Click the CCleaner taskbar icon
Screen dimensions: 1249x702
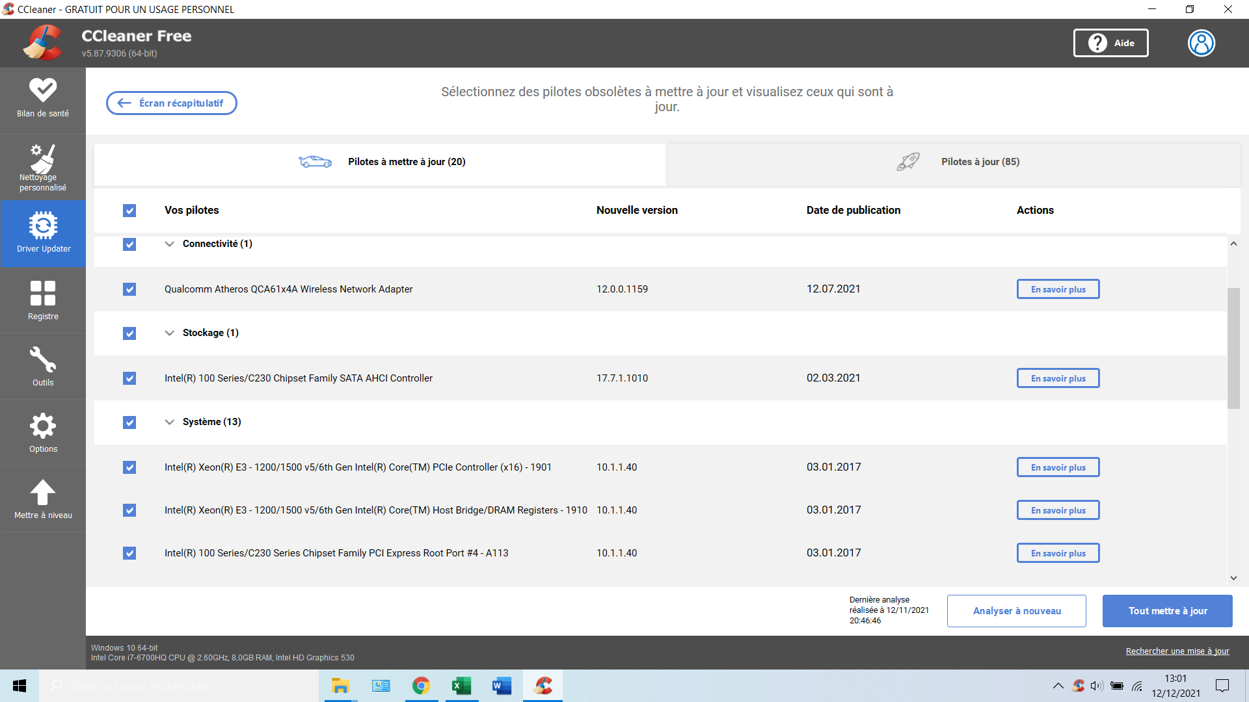pyautogui.click(x=543, y=686)
